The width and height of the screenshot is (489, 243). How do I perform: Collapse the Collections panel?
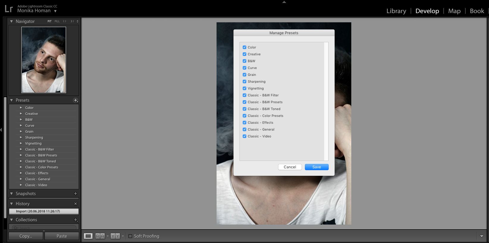11,220
